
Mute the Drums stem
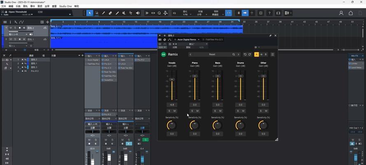[x=243, y=111]
